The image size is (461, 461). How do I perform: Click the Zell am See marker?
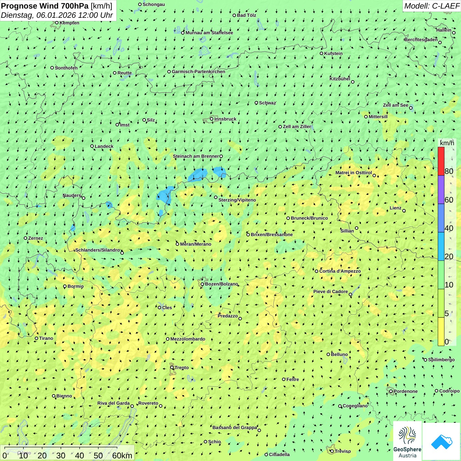[x=411, y=108]
